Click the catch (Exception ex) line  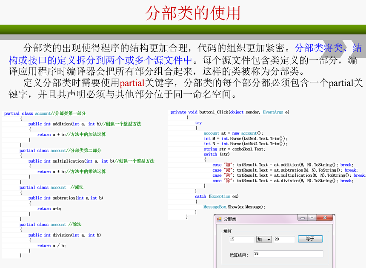pyautogui.click(x=217, y=197)
